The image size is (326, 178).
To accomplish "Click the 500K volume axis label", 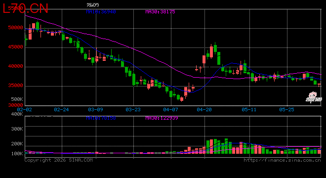I will [17, 99].
